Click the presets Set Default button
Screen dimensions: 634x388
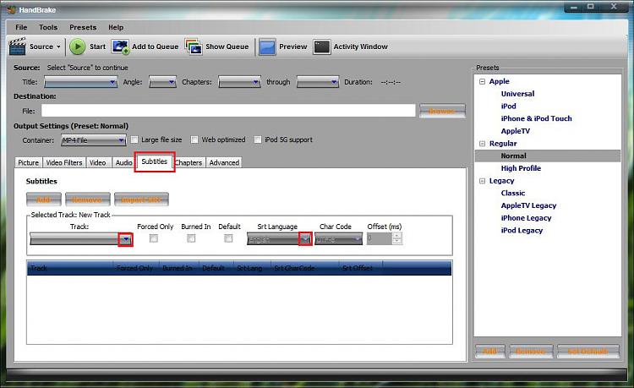click(x=588, y=351)
